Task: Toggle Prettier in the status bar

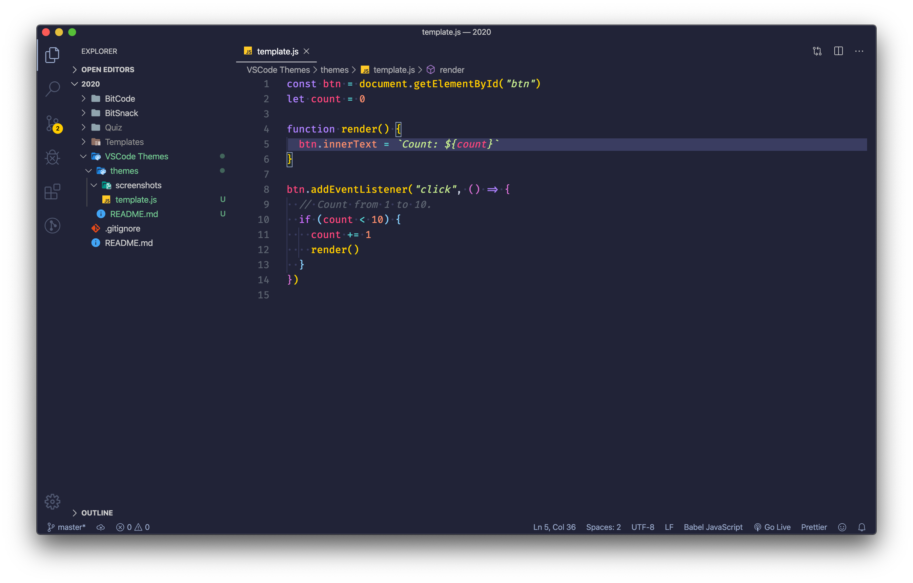Action: click(814, 527)
